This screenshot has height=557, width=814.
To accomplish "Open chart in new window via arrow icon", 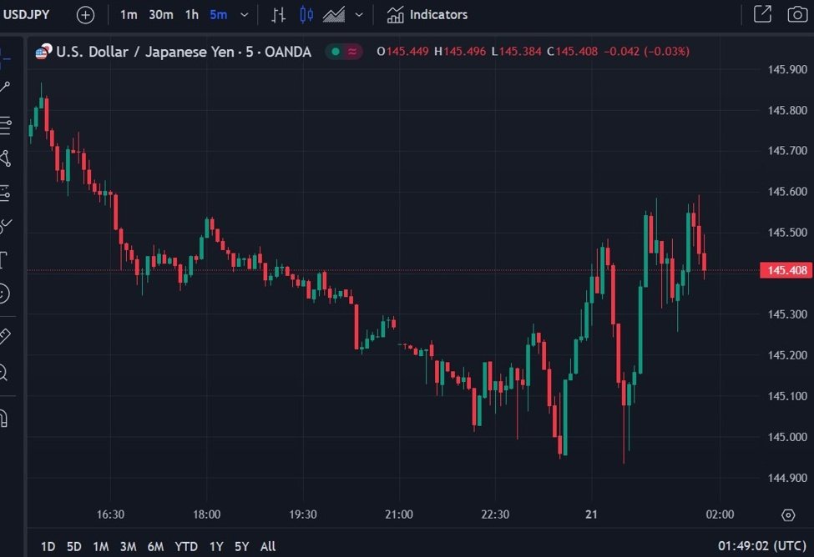I will pos(764,14).
